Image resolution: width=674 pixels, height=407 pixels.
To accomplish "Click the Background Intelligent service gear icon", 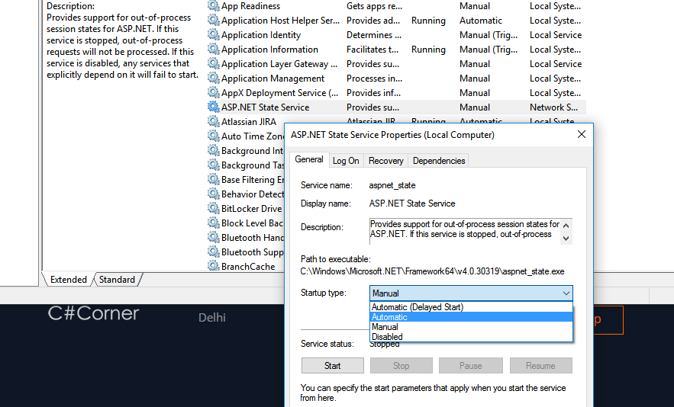I will pos(213,151).
